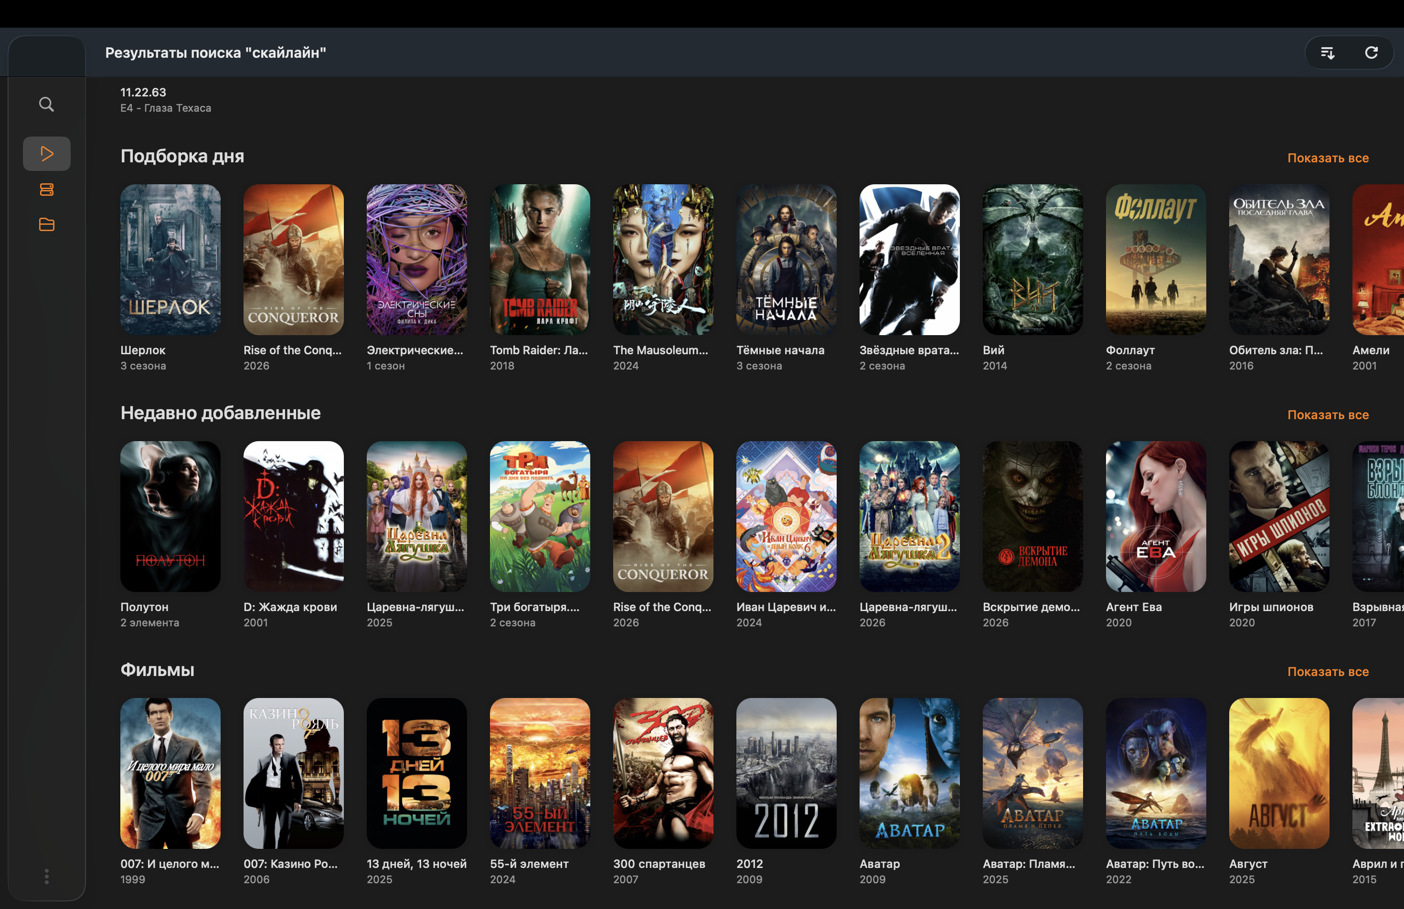Select the play (media) sidebar icon
The height and width of the screenshot is (909, 1404).
(x=47, y=153)
